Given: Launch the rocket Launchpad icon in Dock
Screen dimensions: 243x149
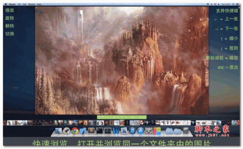Looking at the screenshot, I should click(67, 131).
